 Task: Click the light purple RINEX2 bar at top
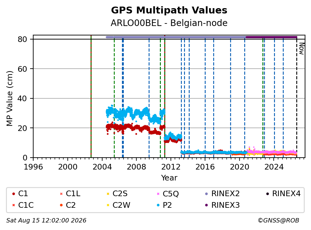pos(176,37)
